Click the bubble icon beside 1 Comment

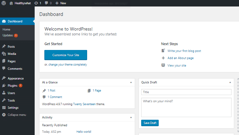click(44, 97)
